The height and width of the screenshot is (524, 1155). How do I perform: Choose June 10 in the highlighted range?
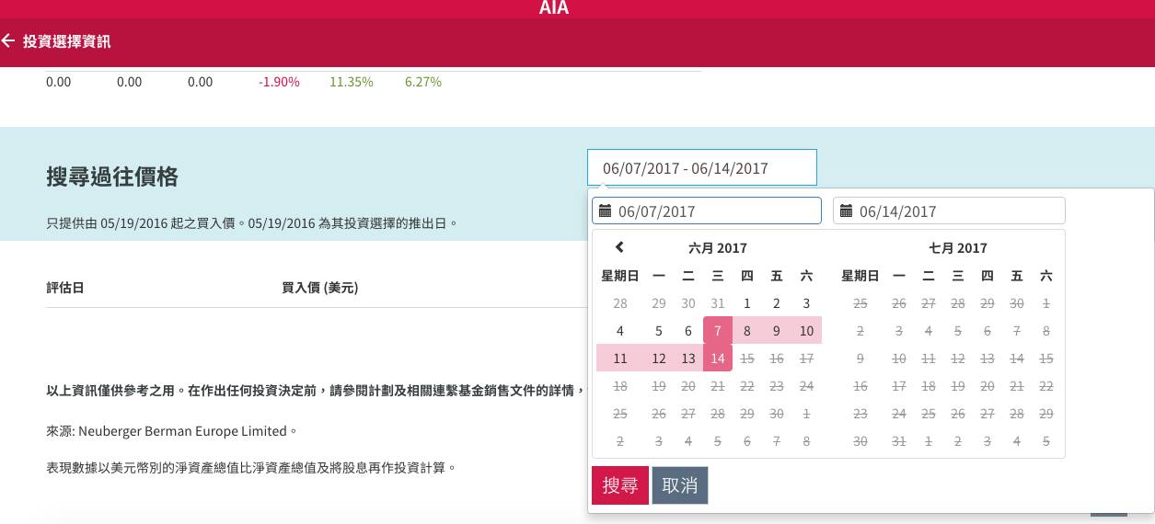click(806, 331)
